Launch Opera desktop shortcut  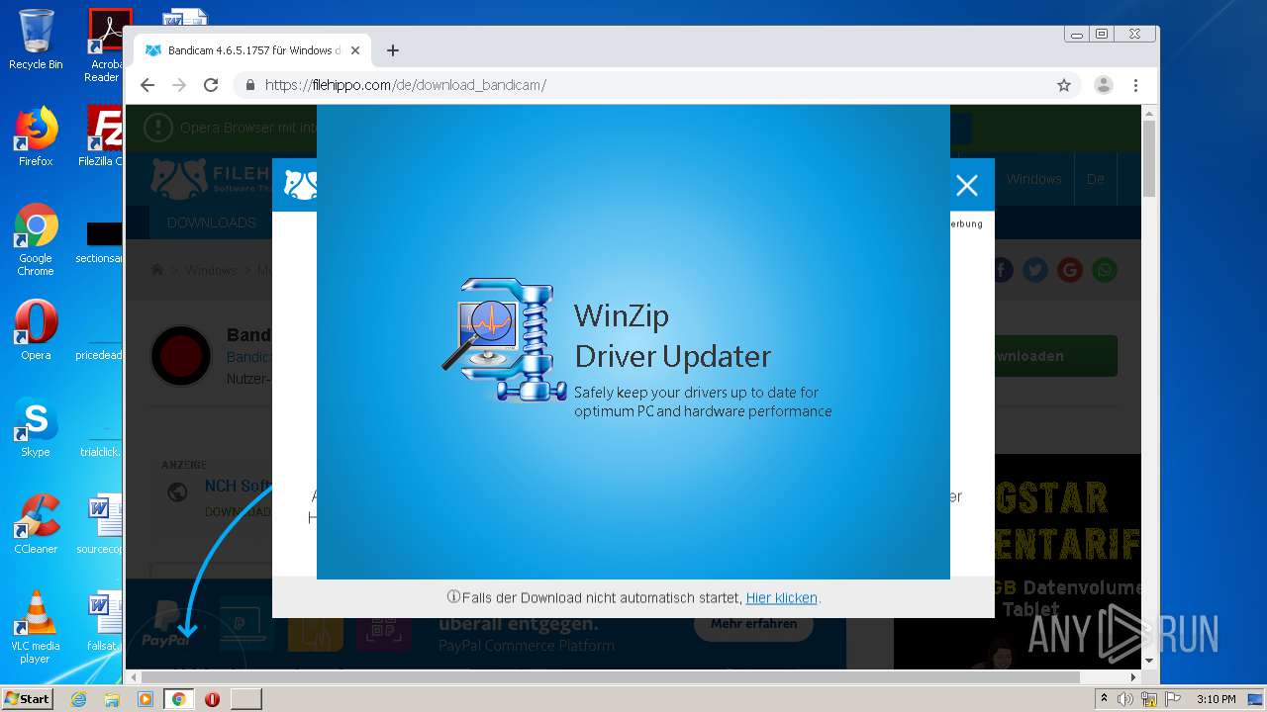(x=36, y=330)
